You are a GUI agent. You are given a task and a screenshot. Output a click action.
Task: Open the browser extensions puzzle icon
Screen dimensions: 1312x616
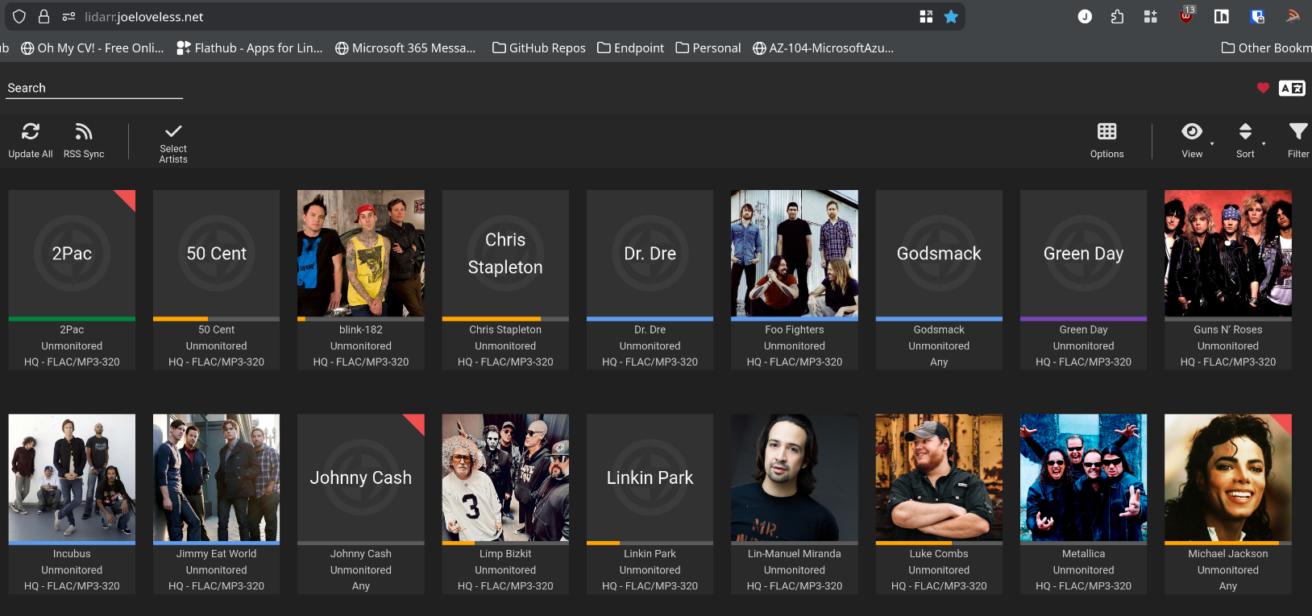[1117, 17]
